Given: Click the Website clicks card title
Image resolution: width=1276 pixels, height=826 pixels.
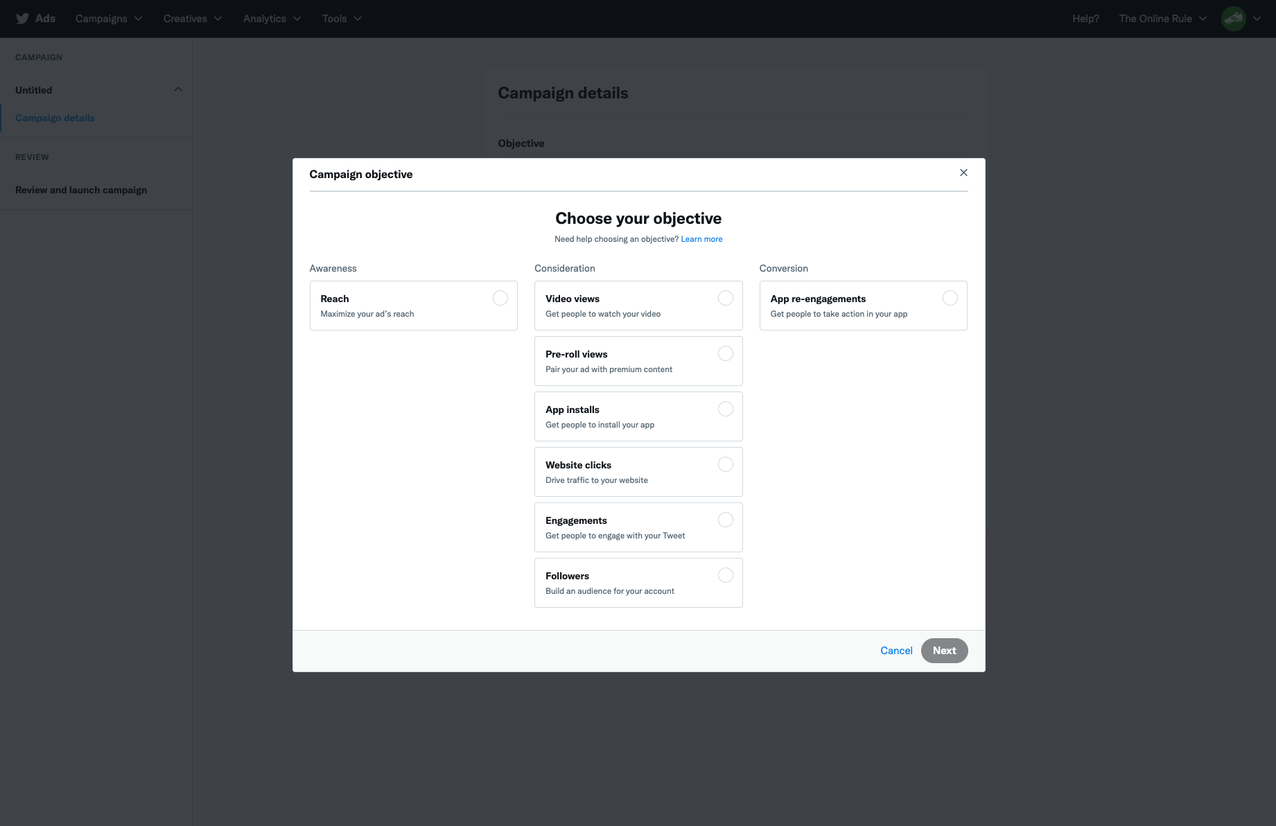Looking at the screenshot, I should (578, 465).
